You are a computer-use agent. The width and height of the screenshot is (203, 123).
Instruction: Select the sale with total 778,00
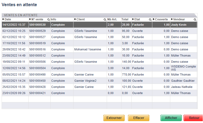pyautogui.click(x=126, y=75)
